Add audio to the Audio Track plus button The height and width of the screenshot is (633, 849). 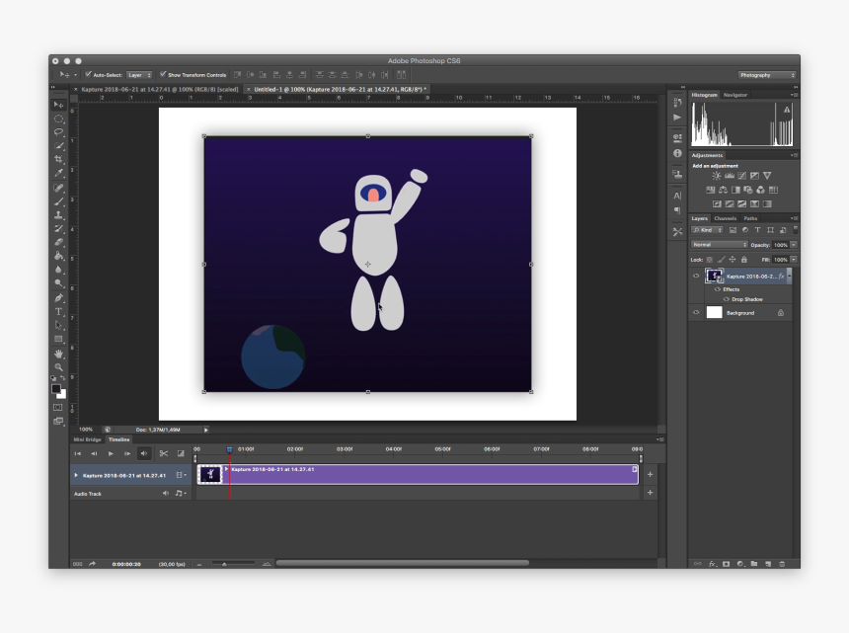(651, 492)
